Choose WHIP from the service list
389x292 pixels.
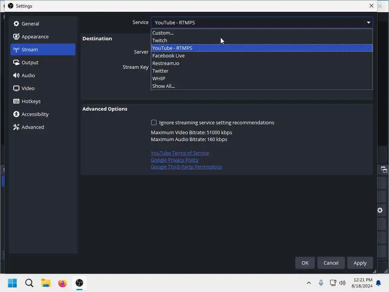262,78
